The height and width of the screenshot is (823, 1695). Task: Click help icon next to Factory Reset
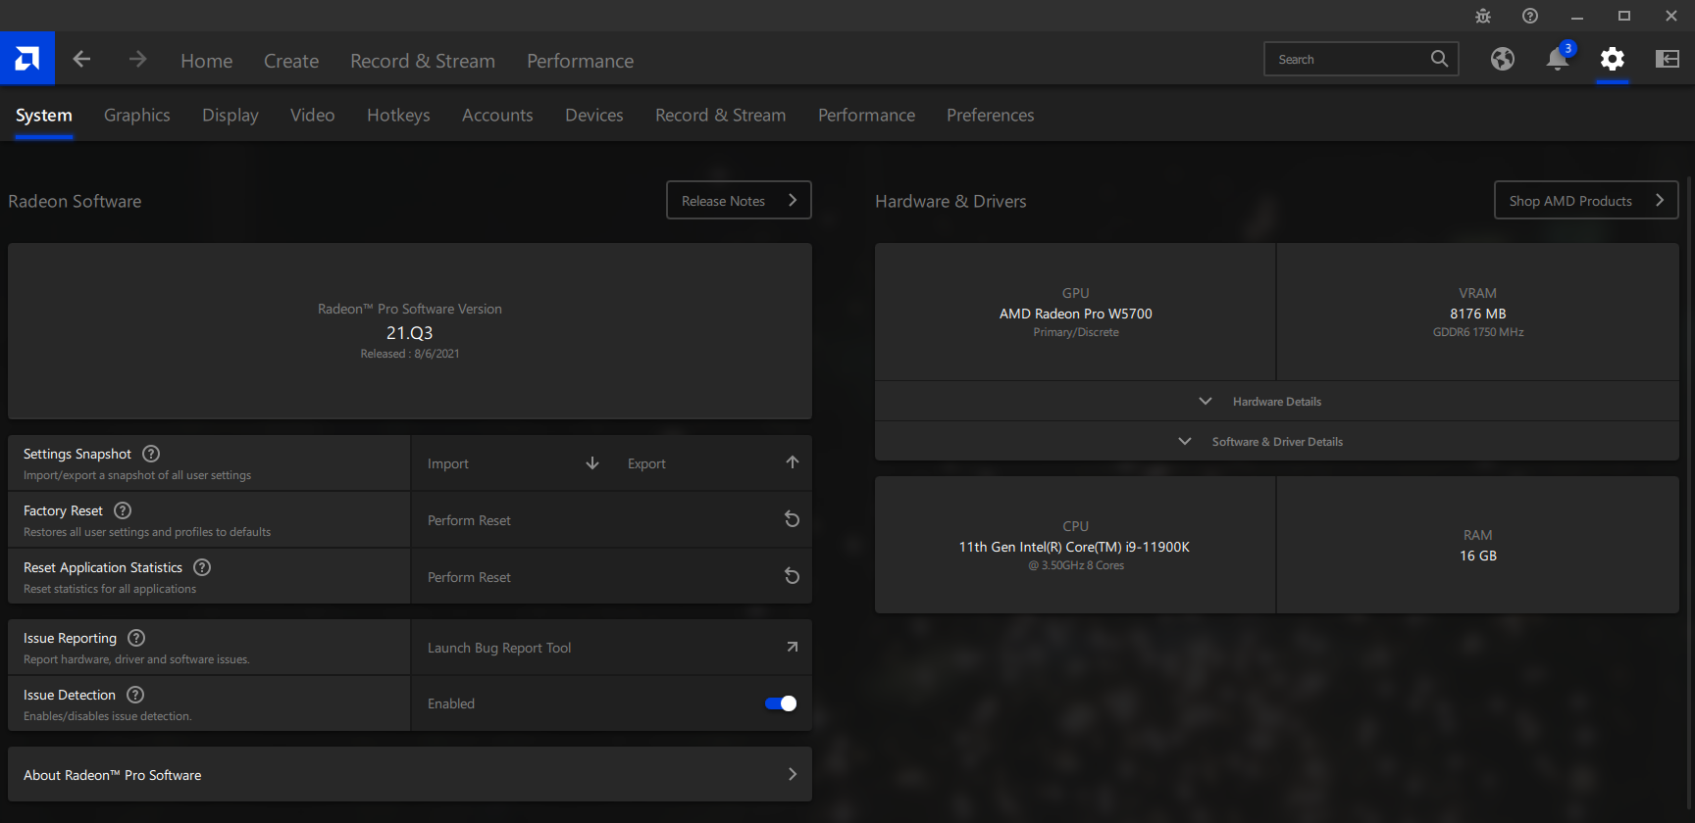click(123, 510)
